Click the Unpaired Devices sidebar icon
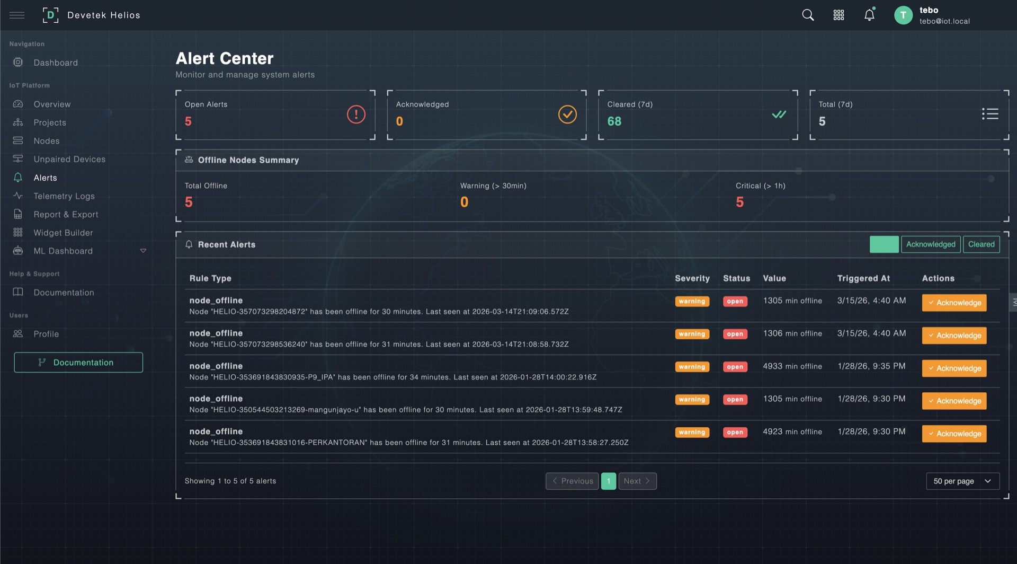 [17, 159]
